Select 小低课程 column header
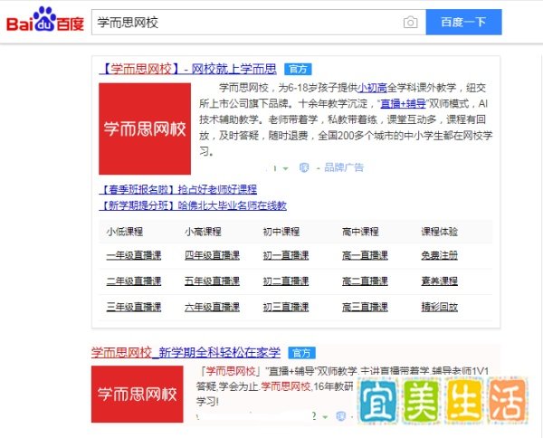Screen dimensions: 543x438 click(x=125, y=232)
